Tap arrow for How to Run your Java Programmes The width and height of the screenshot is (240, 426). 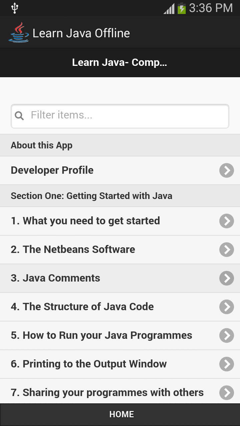(x=227, y=335)
